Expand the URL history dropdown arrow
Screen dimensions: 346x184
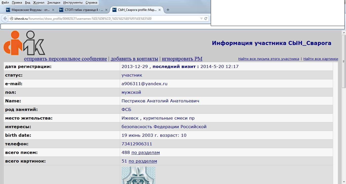click(x=201, y=18)
